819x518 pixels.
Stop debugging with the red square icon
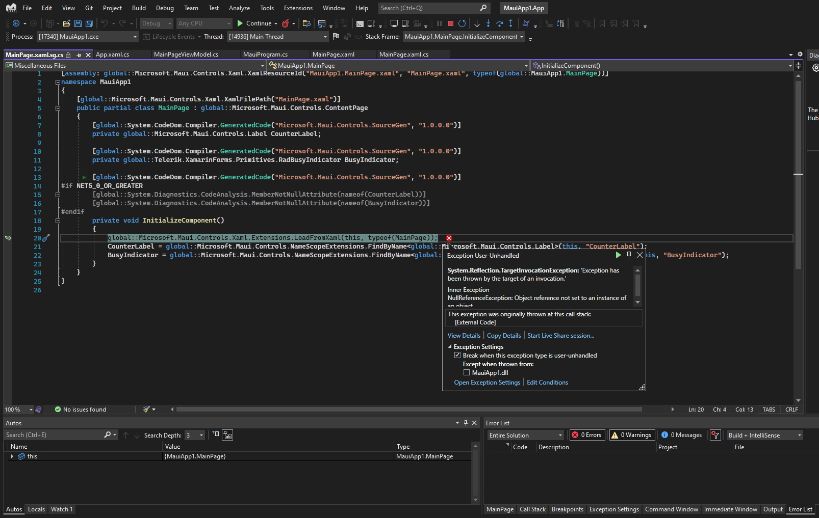[451, 23]
